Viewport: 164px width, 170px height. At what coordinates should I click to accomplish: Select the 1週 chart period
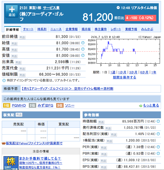tap(113, 72)
